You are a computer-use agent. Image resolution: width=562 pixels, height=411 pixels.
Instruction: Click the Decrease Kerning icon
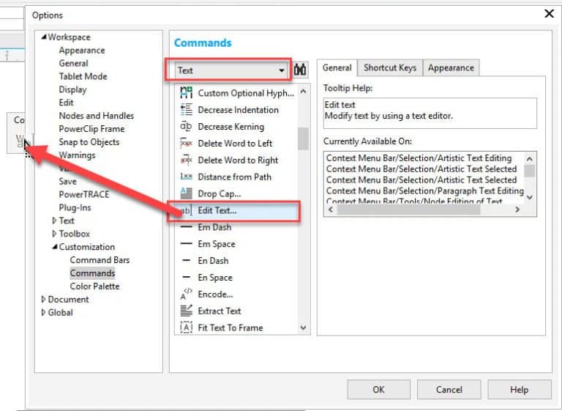186,127
